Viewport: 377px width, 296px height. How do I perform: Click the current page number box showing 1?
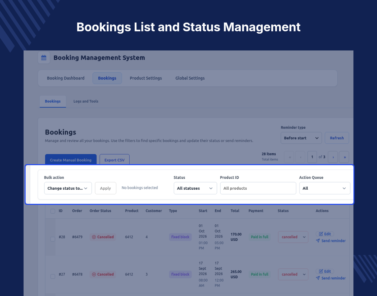tap(312, 157)
